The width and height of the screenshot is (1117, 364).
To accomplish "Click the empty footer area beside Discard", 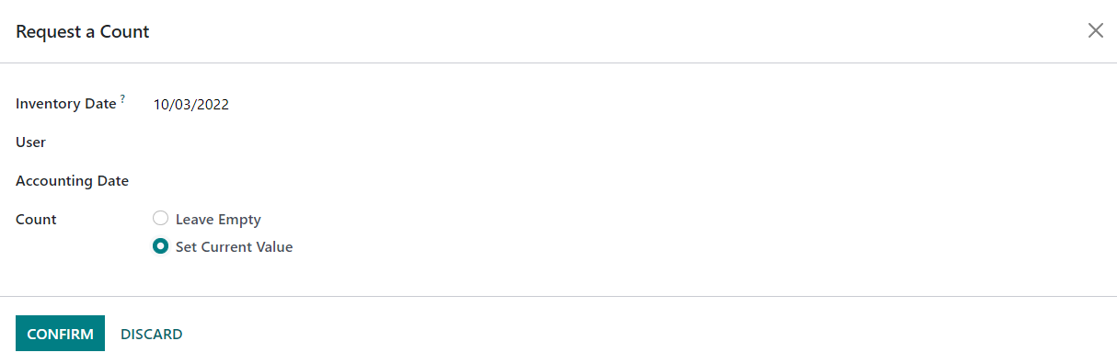I will coord(644,334).
